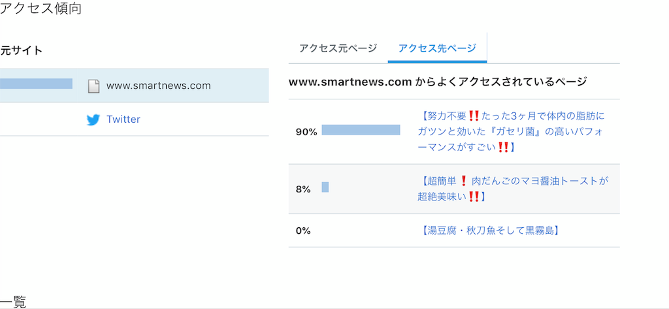Click the 一覧 heading at the bottom
This screenshot has height=309, width=669.
pos(13,301)
